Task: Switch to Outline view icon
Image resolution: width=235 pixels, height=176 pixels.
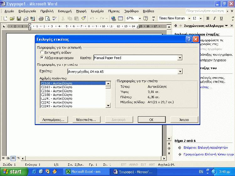Action: point(18,158)
